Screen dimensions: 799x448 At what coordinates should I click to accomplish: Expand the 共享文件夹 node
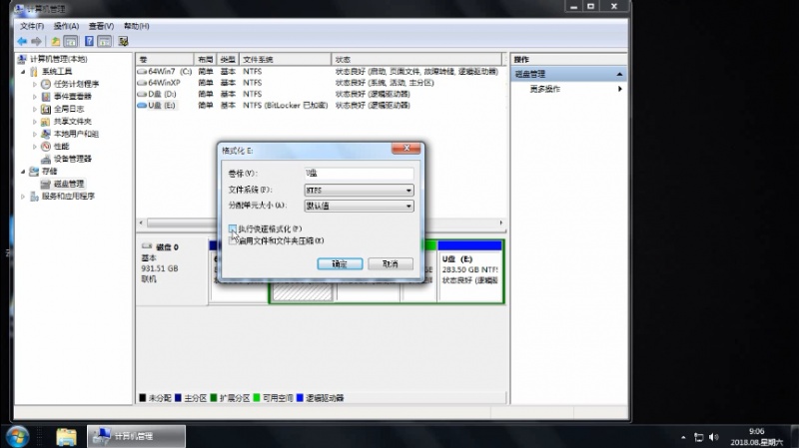pos(35,121)
